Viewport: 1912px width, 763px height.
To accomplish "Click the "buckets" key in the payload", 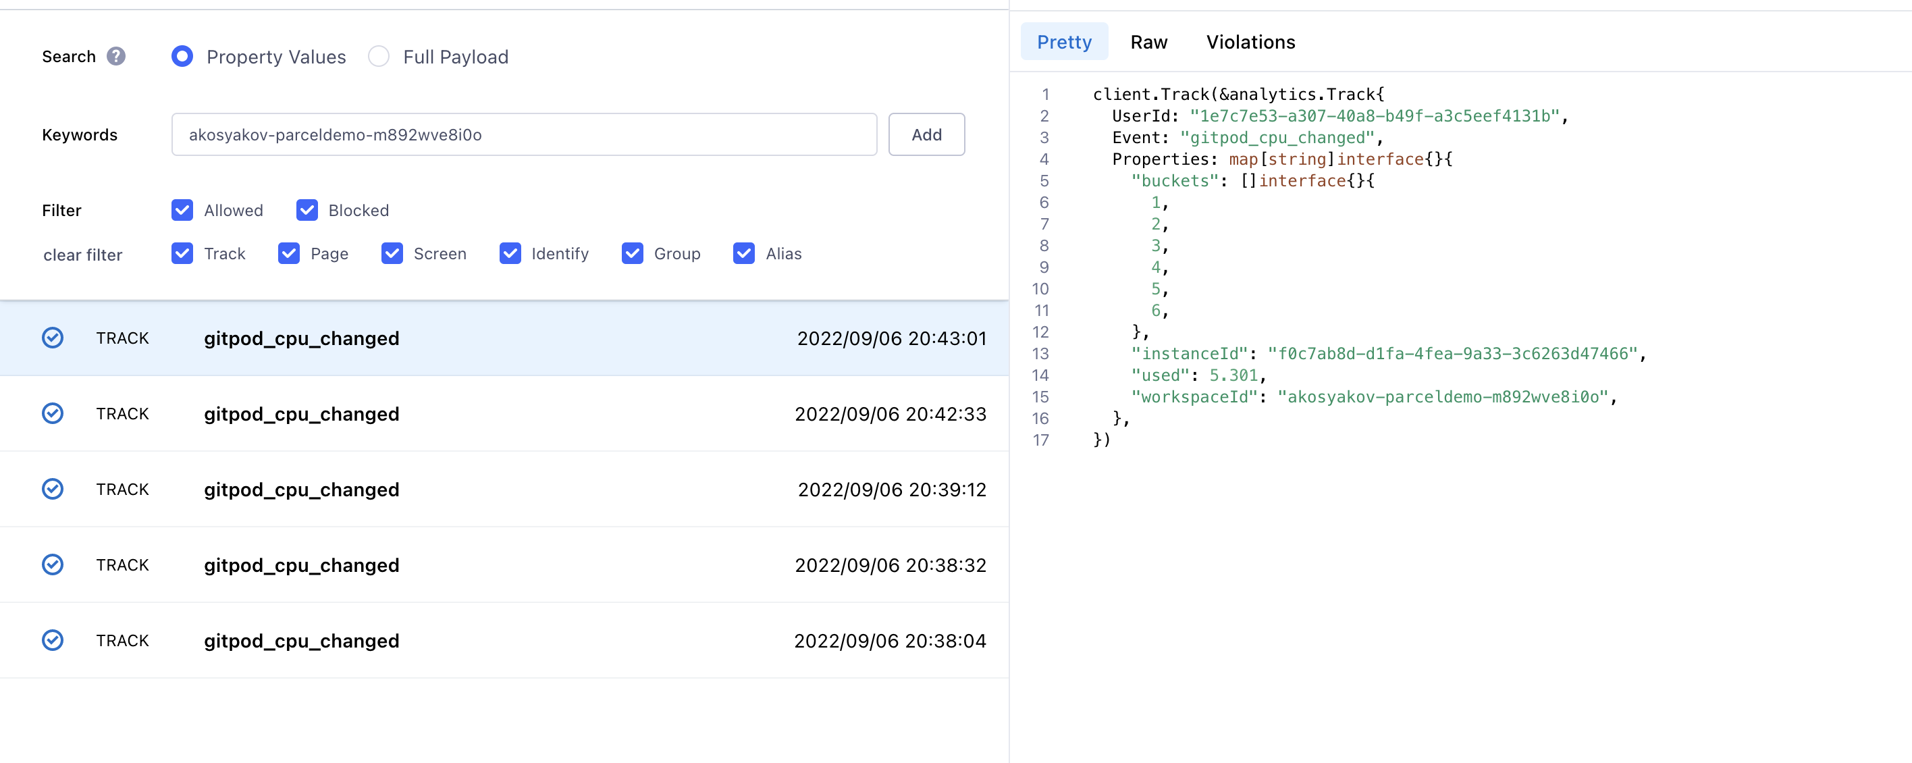I will click(x=1175, y=180).
